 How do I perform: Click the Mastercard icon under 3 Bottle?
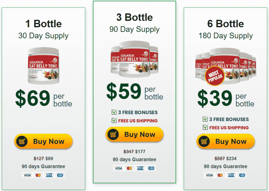click(129, 168)
